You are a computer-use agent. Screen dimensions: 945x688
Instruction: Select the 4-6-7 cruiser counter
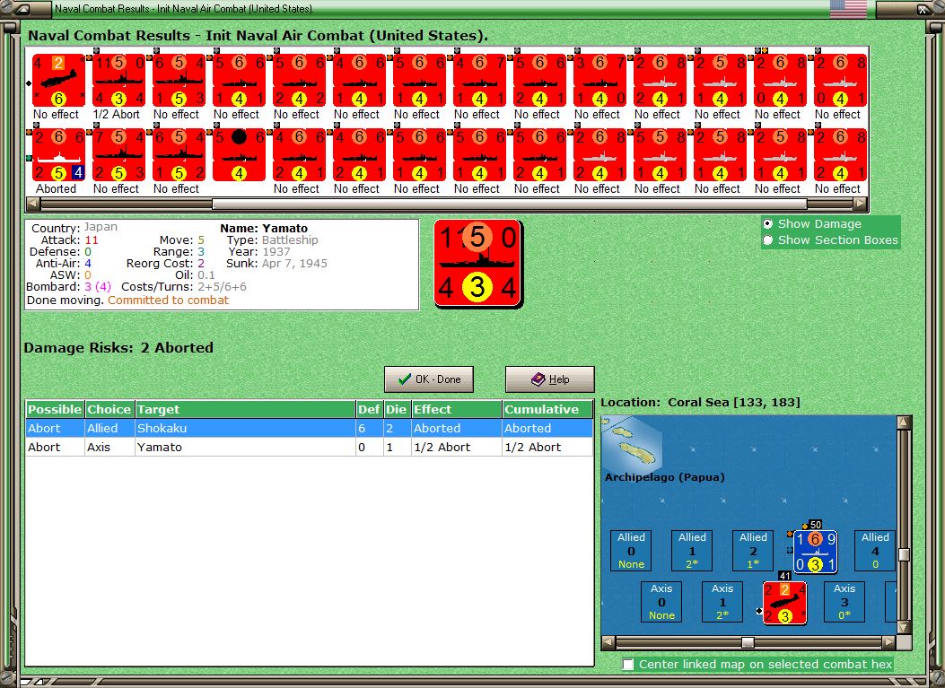click(480, 80)
